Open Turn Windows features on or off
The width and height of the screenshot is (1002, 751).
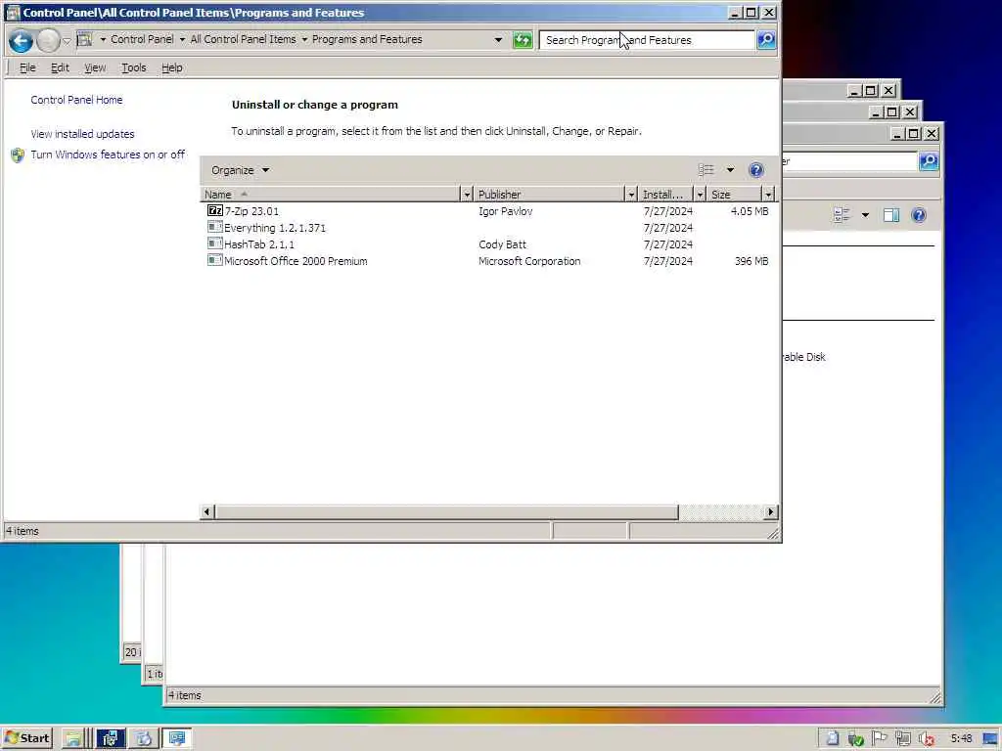pos(108,155)
